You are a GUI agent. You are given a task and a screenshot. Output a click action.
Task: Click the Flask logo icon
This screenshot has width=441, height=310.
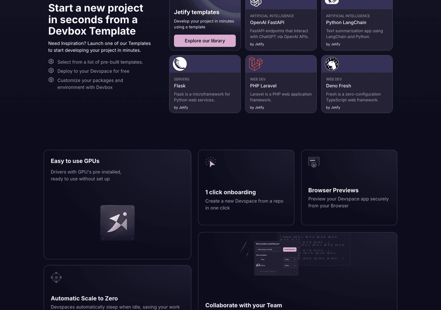tap(180, 64)
